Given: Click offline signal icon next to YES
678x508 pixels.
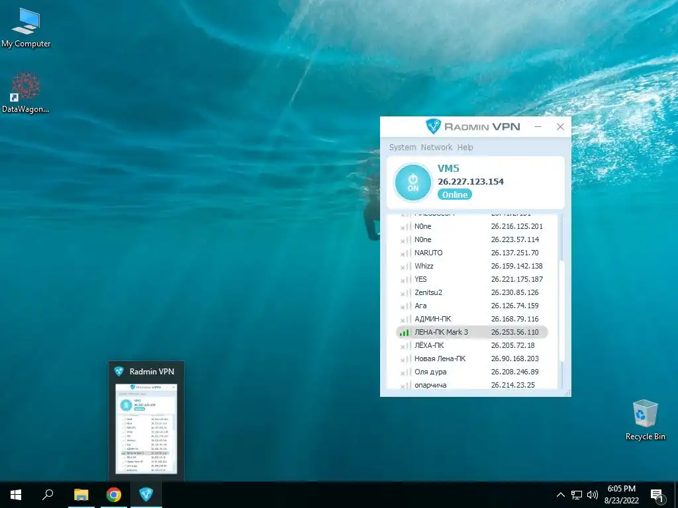Looking at the screenshot, I should click(405, 280).
